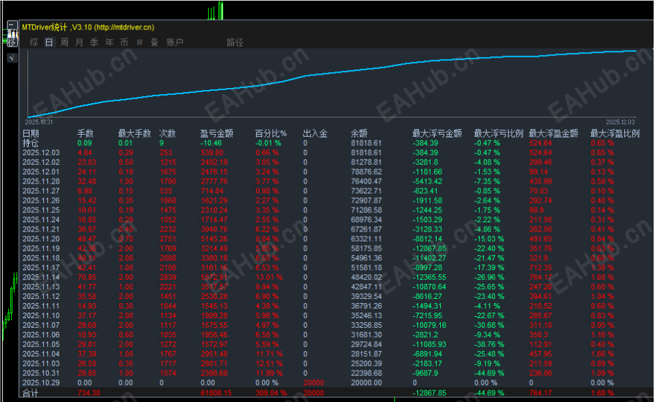Select the 2025.11.14 date row
Screen dimensions: 655x402
click(41, 277)
